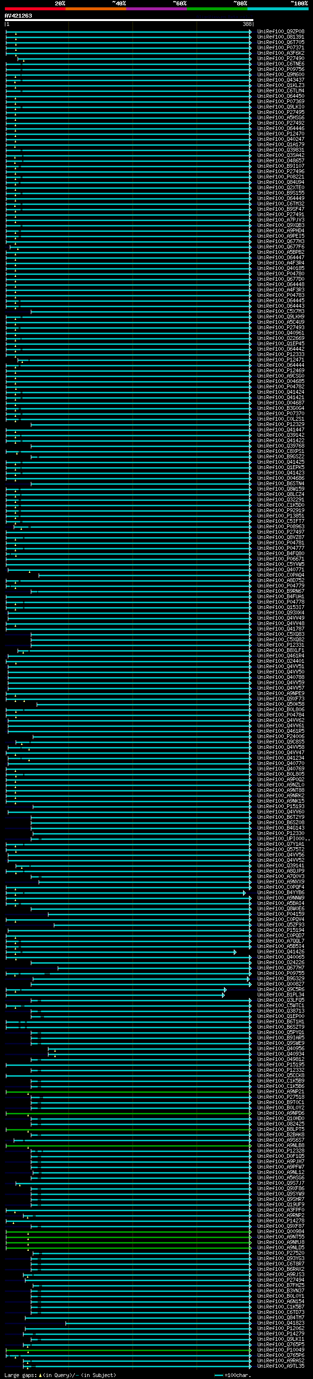Click label UniRef100_A8QJP9
The height and width of the screenshot is (1379, 313).
point(280,871)
